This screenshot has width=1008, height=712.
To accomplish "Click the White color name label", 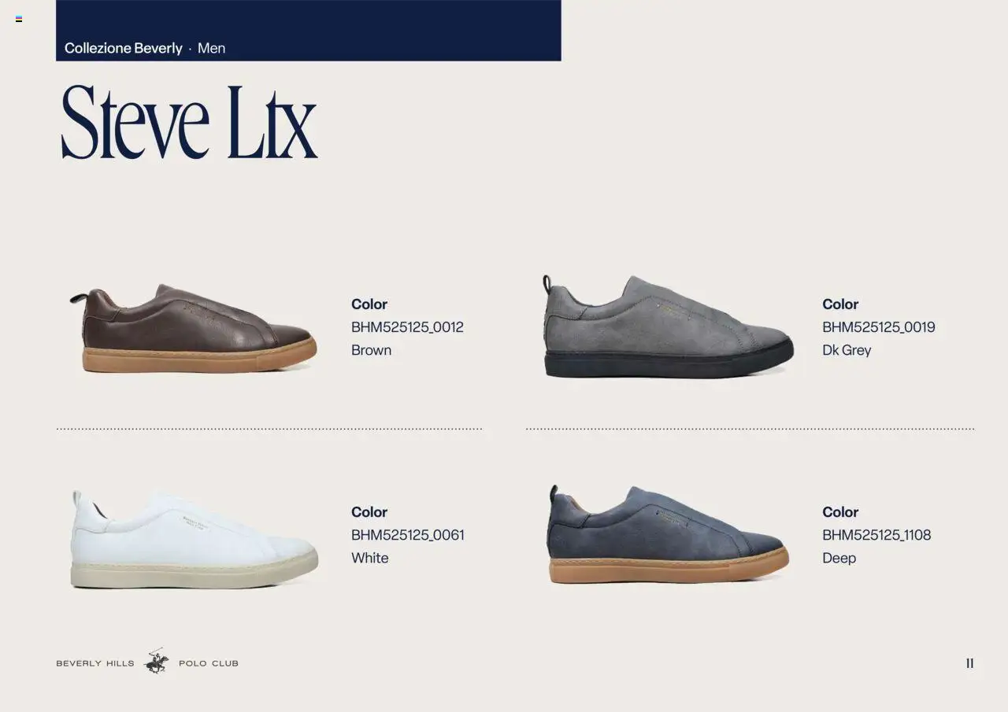I will pos(370,558).
